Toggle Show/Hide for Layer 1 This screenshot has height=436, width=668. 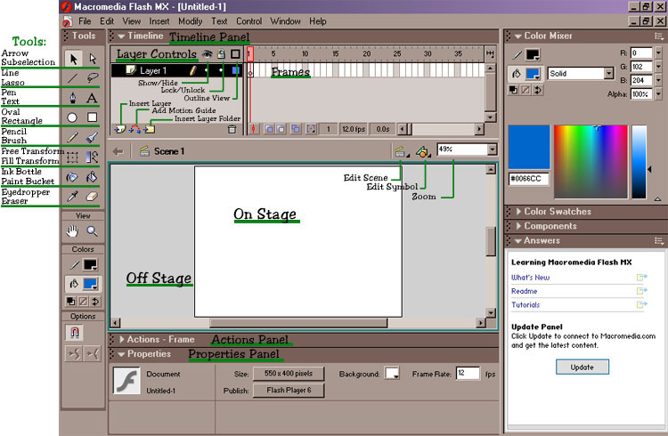pyautogui.click(x=207, y=70)
